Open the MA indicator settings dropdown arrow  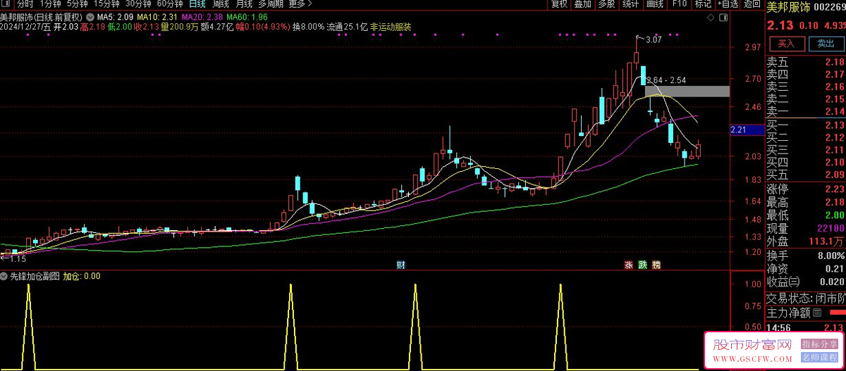point(90,16)
